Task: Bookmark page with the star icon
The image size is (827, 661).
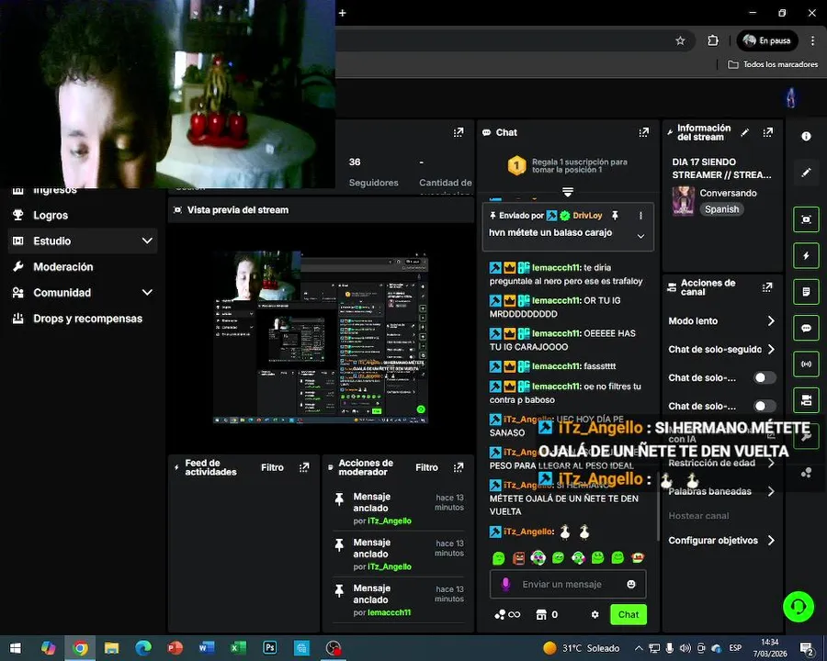Action: coord(680,40)
